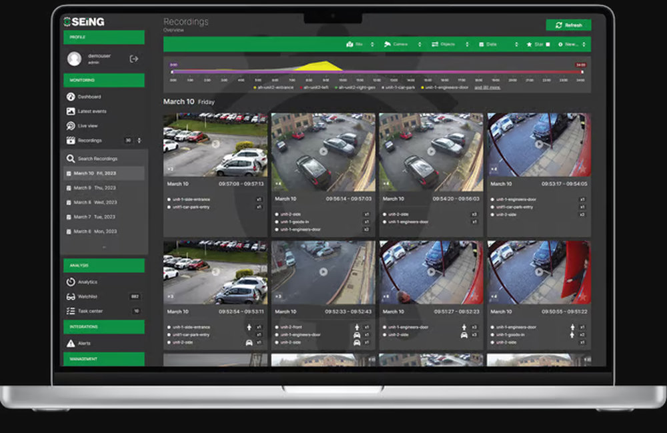Click the Camera icon in filter bar
Screen dimensions: 667x433
coord(388,44)
